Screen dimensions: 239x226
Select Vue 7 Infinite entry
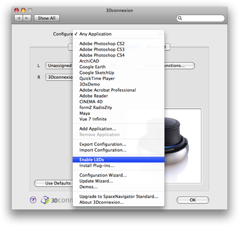pos(118,119)
